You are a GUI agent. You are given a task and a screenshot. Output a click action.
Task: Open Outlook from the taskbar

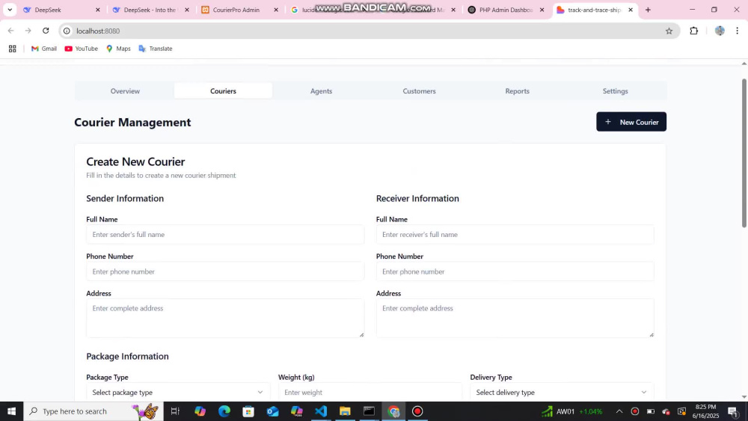click(x=272, y=411)
